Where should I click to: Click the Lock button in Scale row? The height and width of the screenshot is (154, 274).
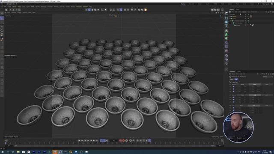pos(254,106)
